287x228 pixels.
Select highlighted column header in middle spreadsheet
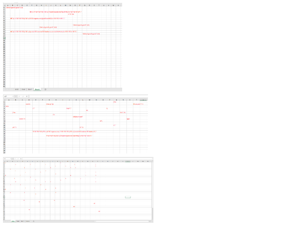tap(143, 100)
